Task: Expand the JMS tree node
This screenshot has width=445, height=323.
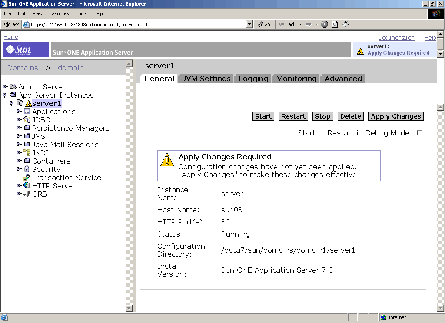Action: click(x=19, y=136)
